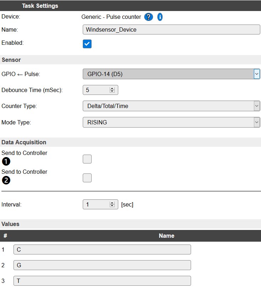This screenshot has height=290, width=261.
Task: Increase Debounce Time with the up arrow
Action: tap(112, 89)
